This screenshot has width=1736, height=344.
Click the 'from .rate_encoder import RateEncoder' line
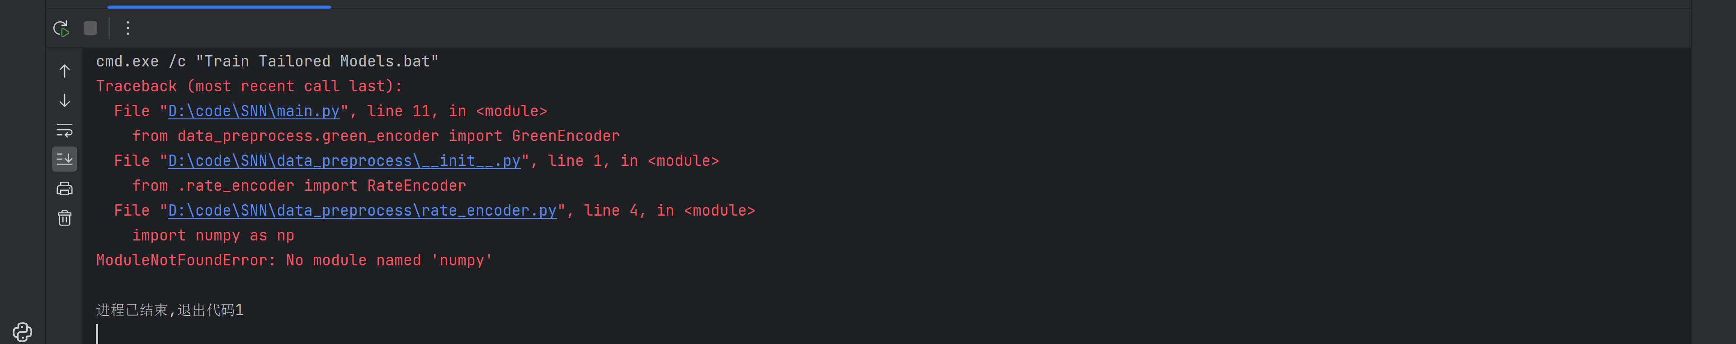(298, 186)
